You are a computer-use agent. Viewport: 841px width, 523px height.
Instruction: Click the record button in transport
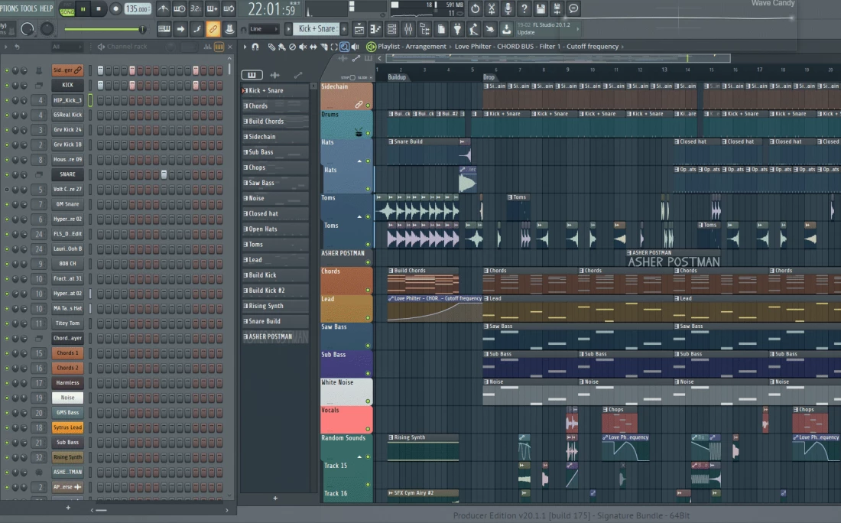pyautogui.click(x=115, y=9)
